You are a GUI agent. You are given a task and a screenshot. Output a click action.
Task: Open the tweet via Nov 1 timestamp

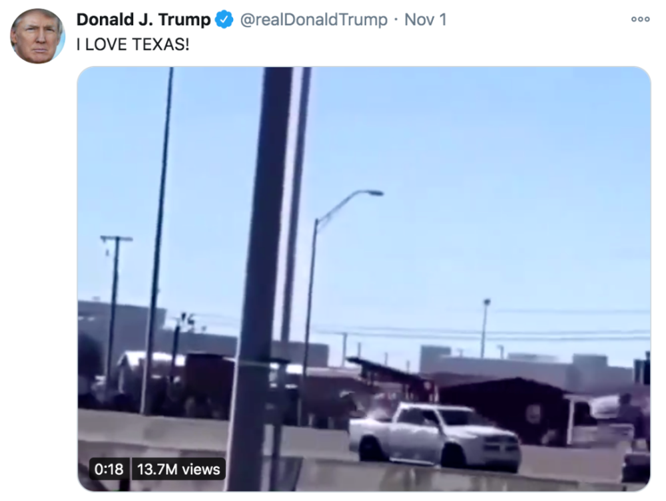click(x=425, y=19)
